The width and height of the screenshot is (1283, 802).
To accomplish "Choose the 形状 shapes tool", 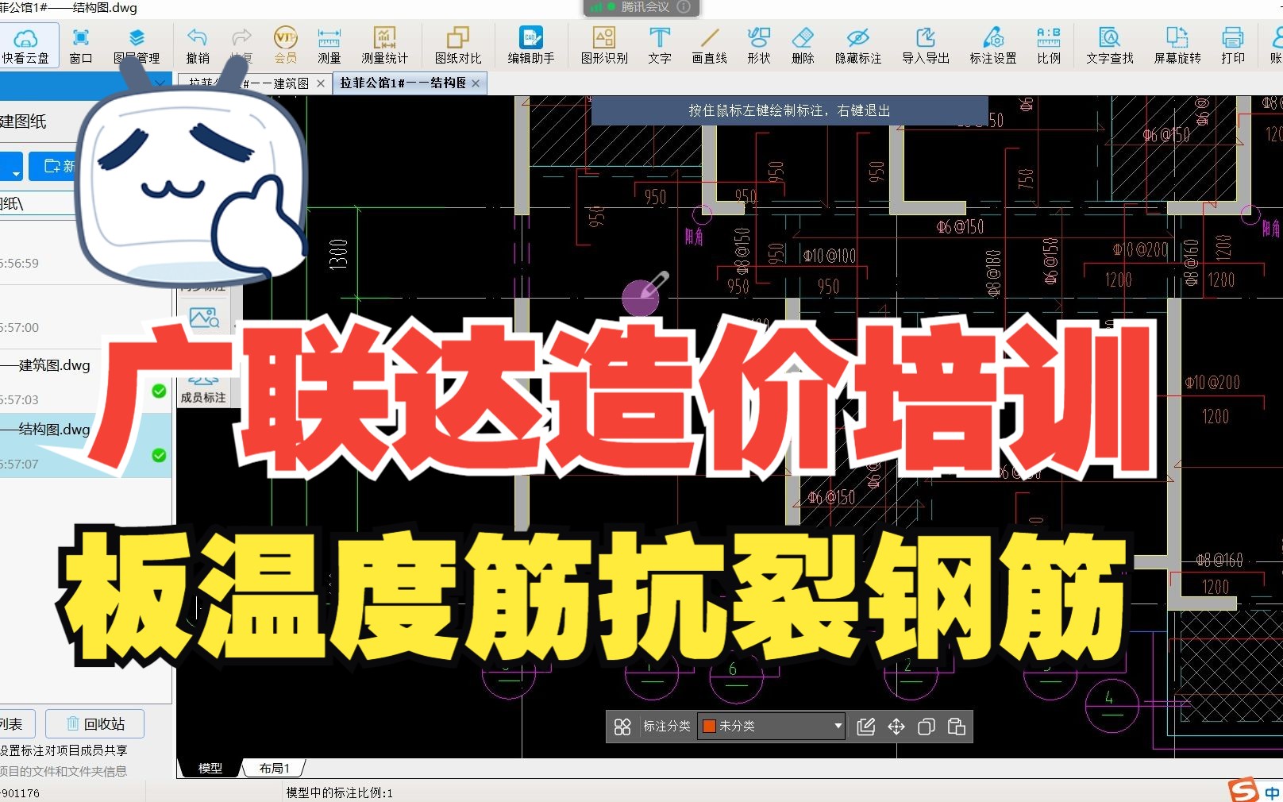I will coord(758,45).
